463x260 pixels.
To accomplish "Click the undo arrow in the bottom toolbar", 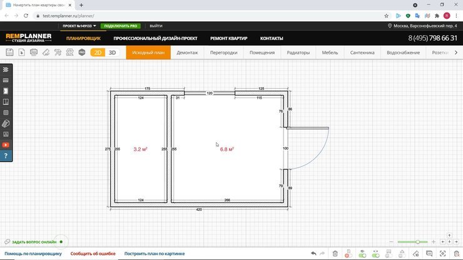I will coord(314,254).
